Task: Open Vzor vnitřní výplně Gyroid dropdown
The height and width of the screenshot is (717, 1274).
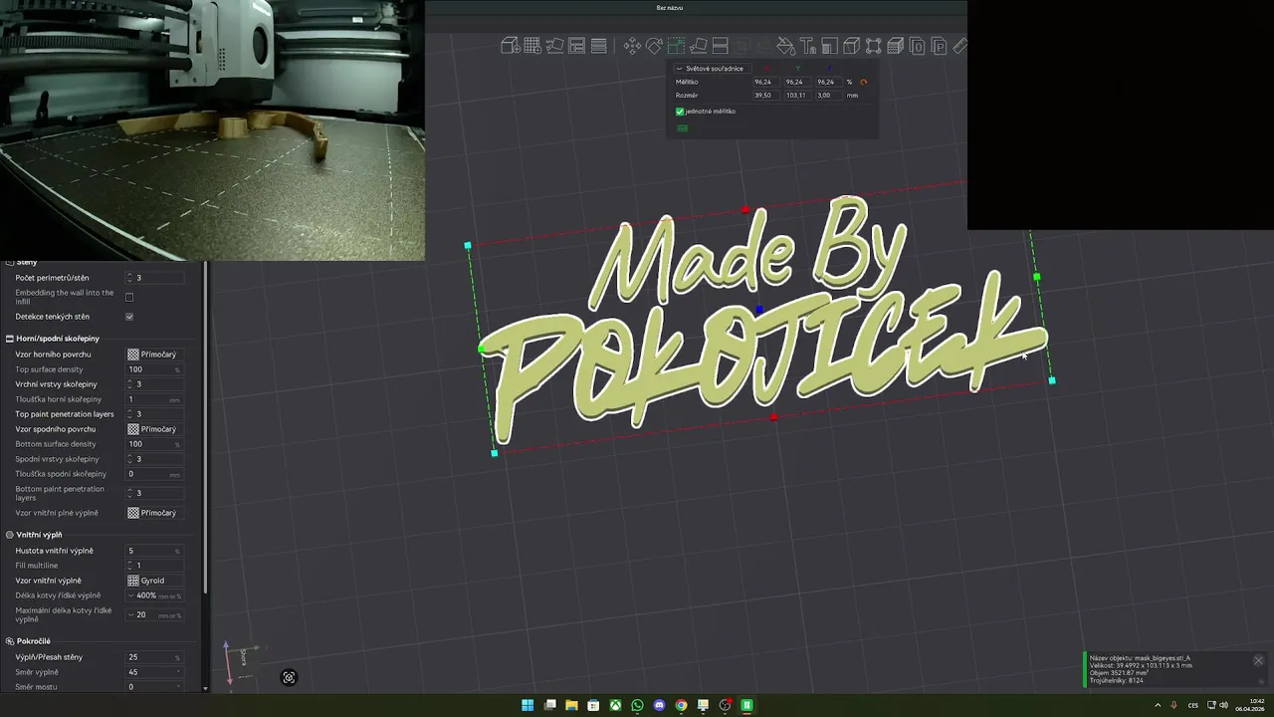Action: pyautogui.click(x=154, y=581)
